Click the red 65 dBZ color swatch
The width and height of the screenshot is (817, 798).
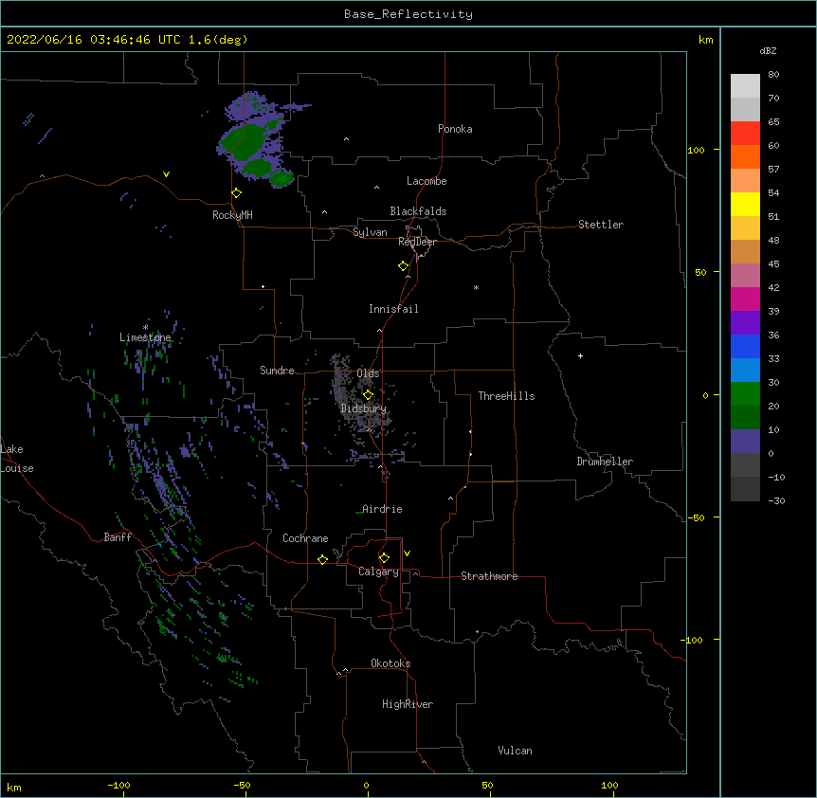point(745,133)
